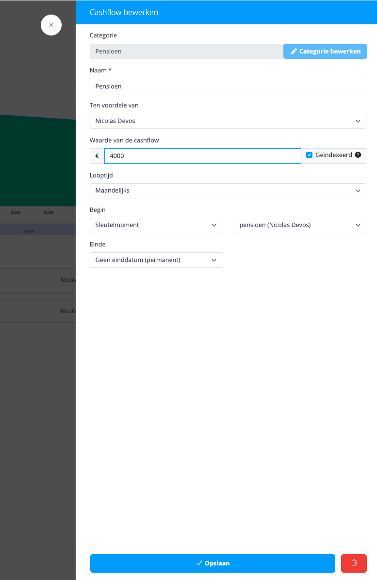Click the 2048 marker on the timeline bar

tap(29, 231)
